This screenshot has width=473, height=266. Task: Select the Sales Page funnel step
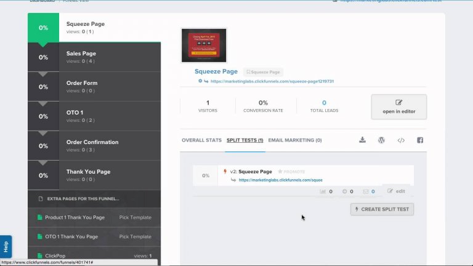coord(94,57)
